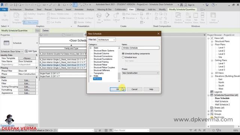Open the Select dropdown under Modify

pyautogui.click(x=5, y=26)
